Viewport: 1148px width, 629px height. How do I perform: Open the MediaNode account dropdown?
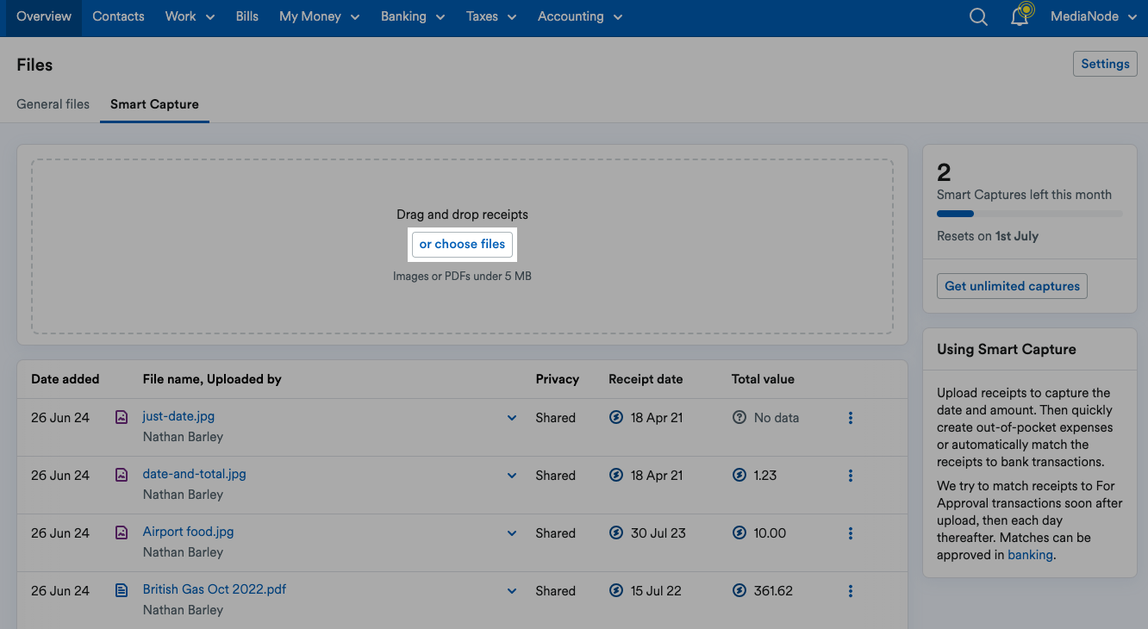(x=1093, y=16)
